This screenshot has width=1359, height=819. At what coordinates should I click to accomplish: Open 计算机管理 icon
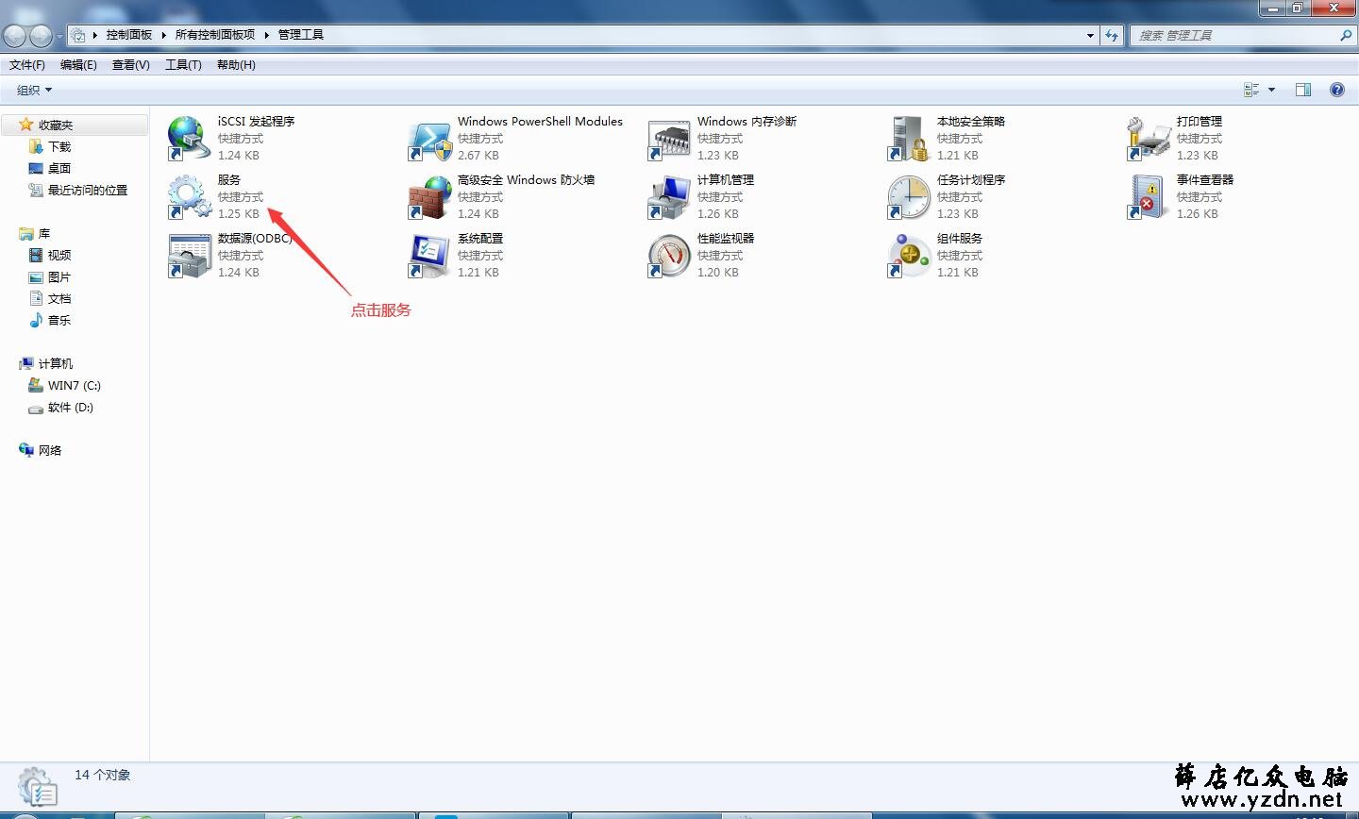coord(669,196)
